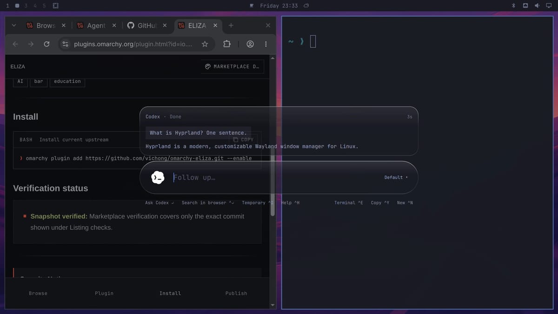Click Ask Codex shortcut hint
Viewport: 558px width, 314px height.
point(159,203)
